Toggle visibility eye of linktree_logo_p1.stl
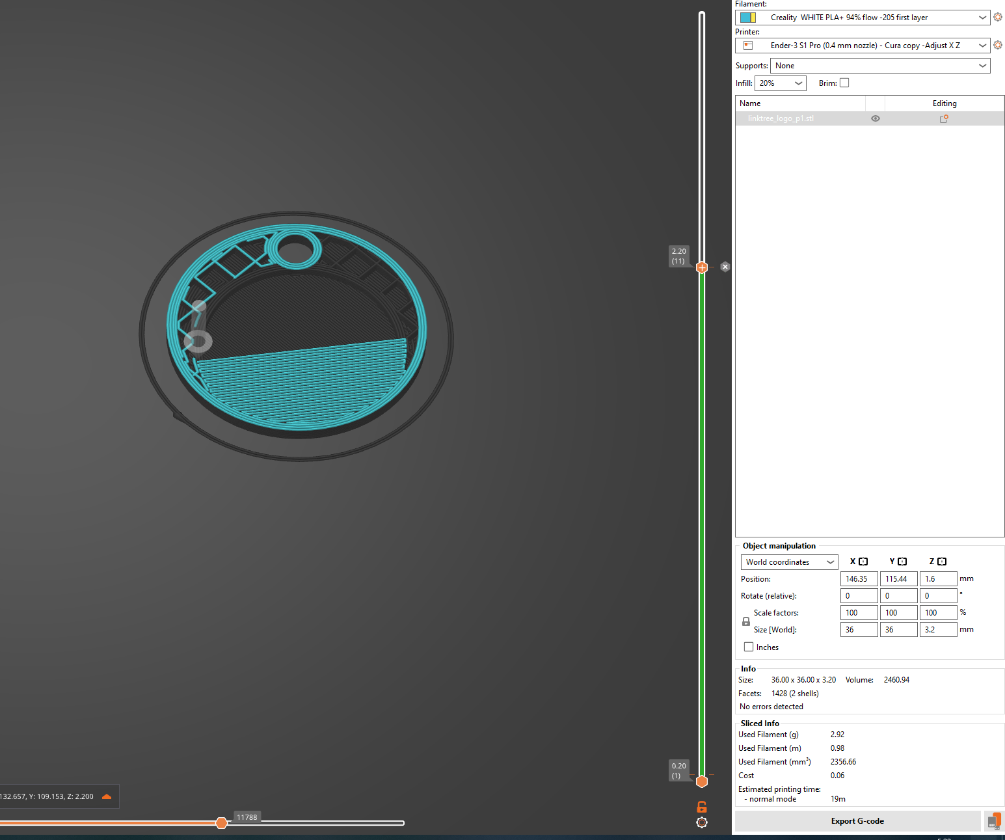 pyautogui.click(x=876, y=118)
